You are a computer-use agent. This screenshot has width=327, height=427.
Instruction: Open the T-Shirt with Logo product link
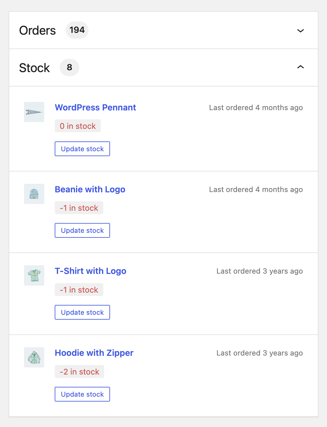91,271
